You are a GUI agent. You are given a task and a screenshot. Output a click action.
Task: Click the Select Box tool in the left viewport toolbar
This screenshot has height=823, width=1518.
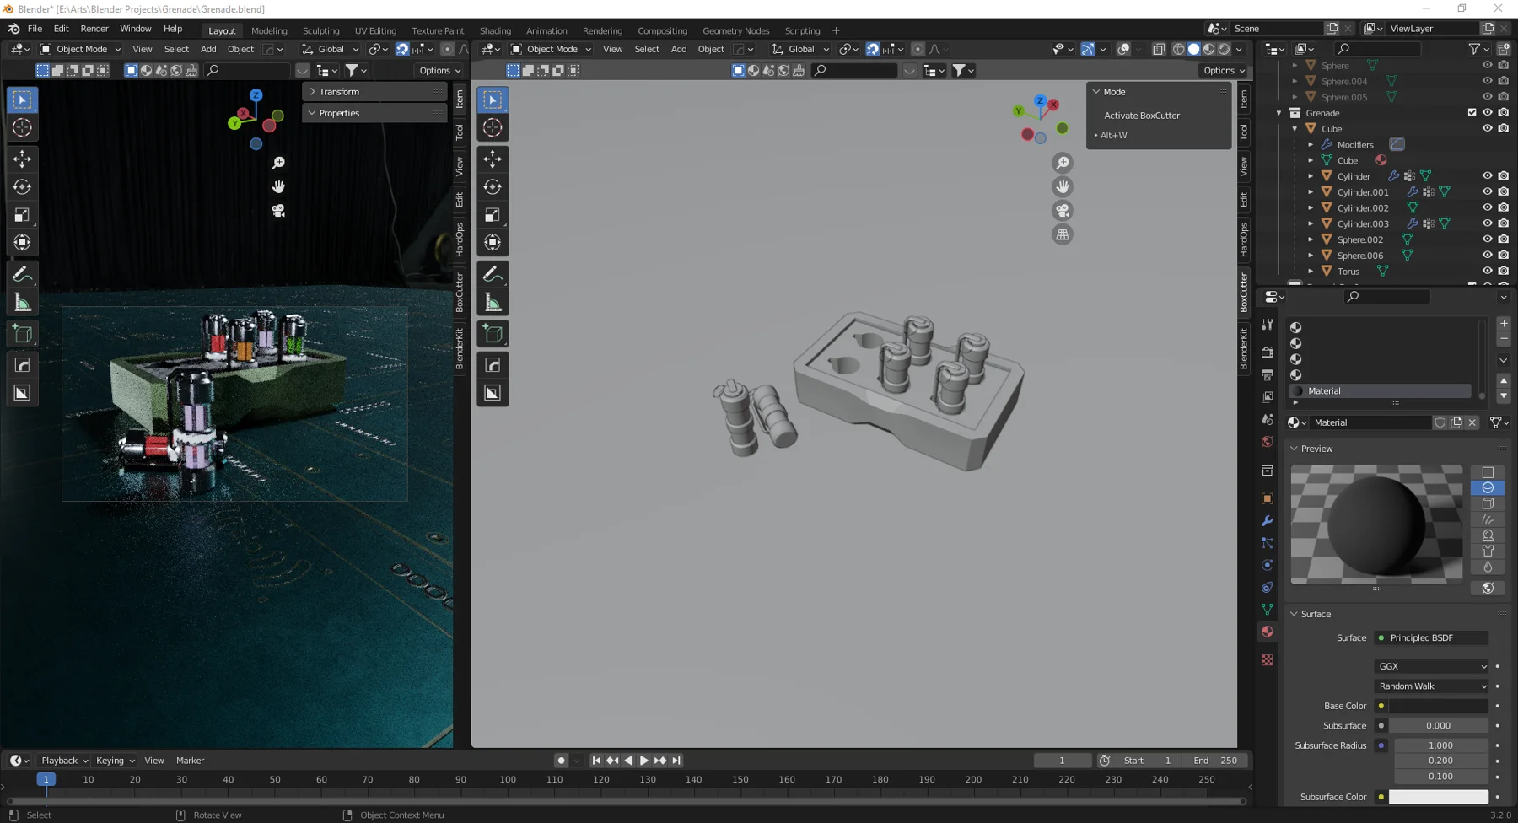[22, 100]
